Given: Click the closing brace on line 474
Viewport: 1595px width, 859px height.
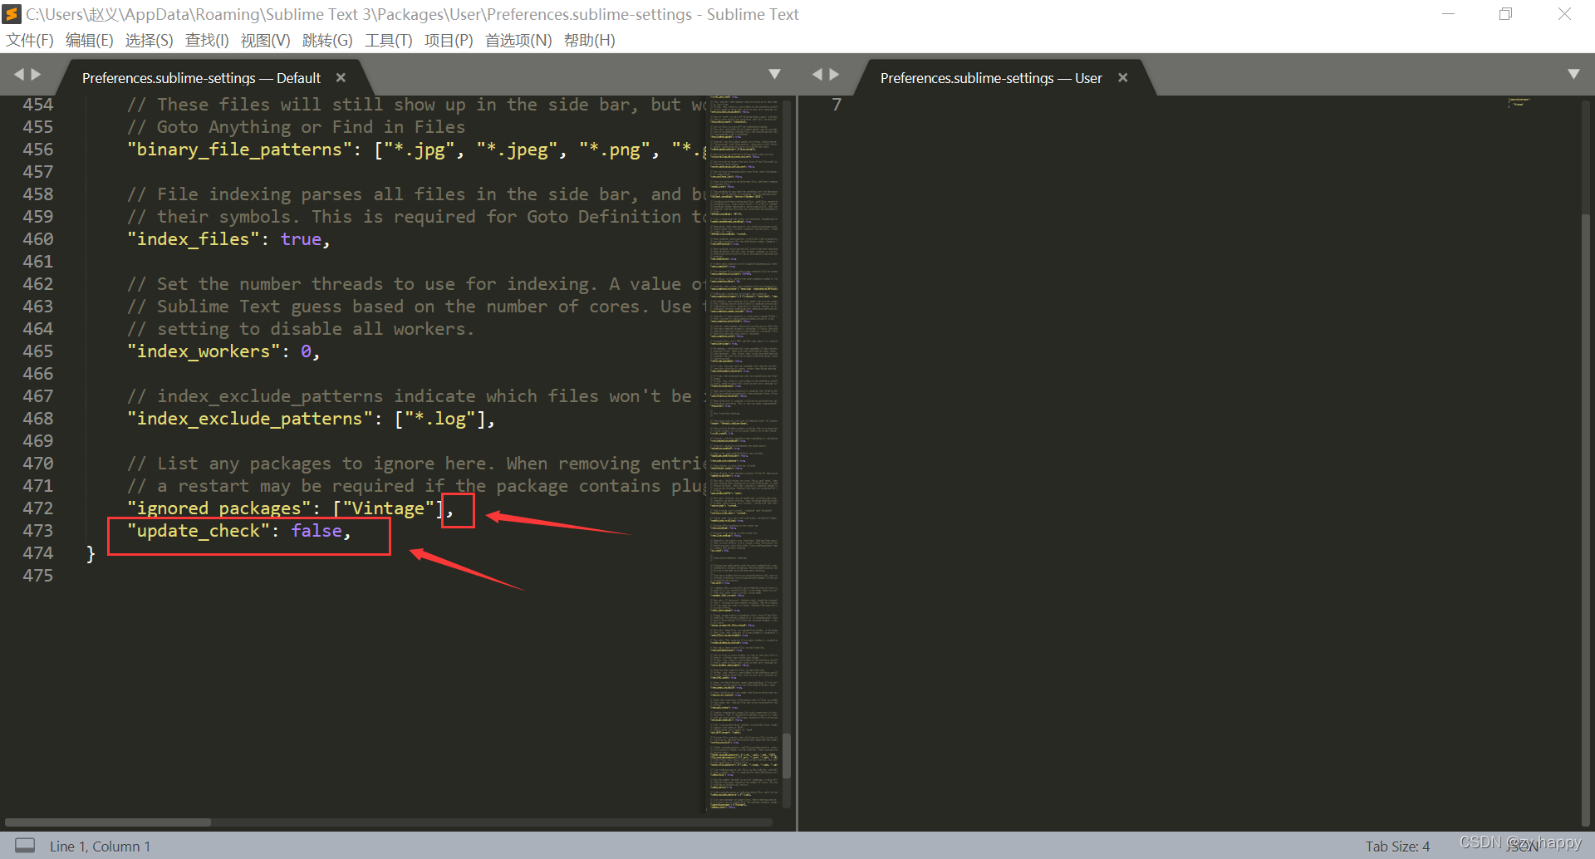Looking at the screenshot, I should click(91, 554).
